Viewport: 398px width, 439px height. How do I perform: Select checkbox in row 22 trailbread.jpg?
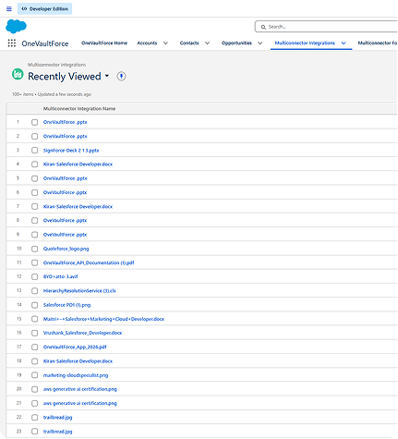34,418
